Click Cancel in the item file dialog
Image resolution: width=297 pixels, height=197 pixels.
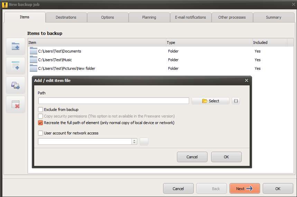click(x=192, y=157)
